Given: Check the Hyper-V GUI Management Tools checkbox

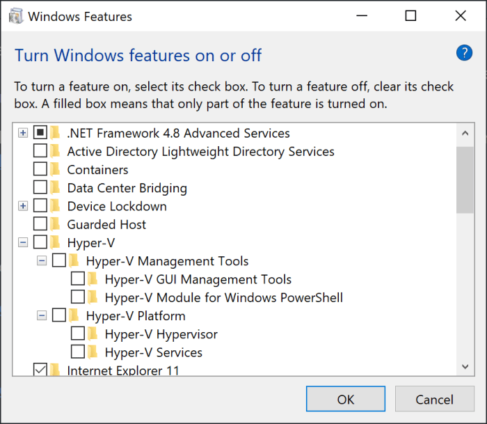Looking at the screenshot, I should click(78, 278).
